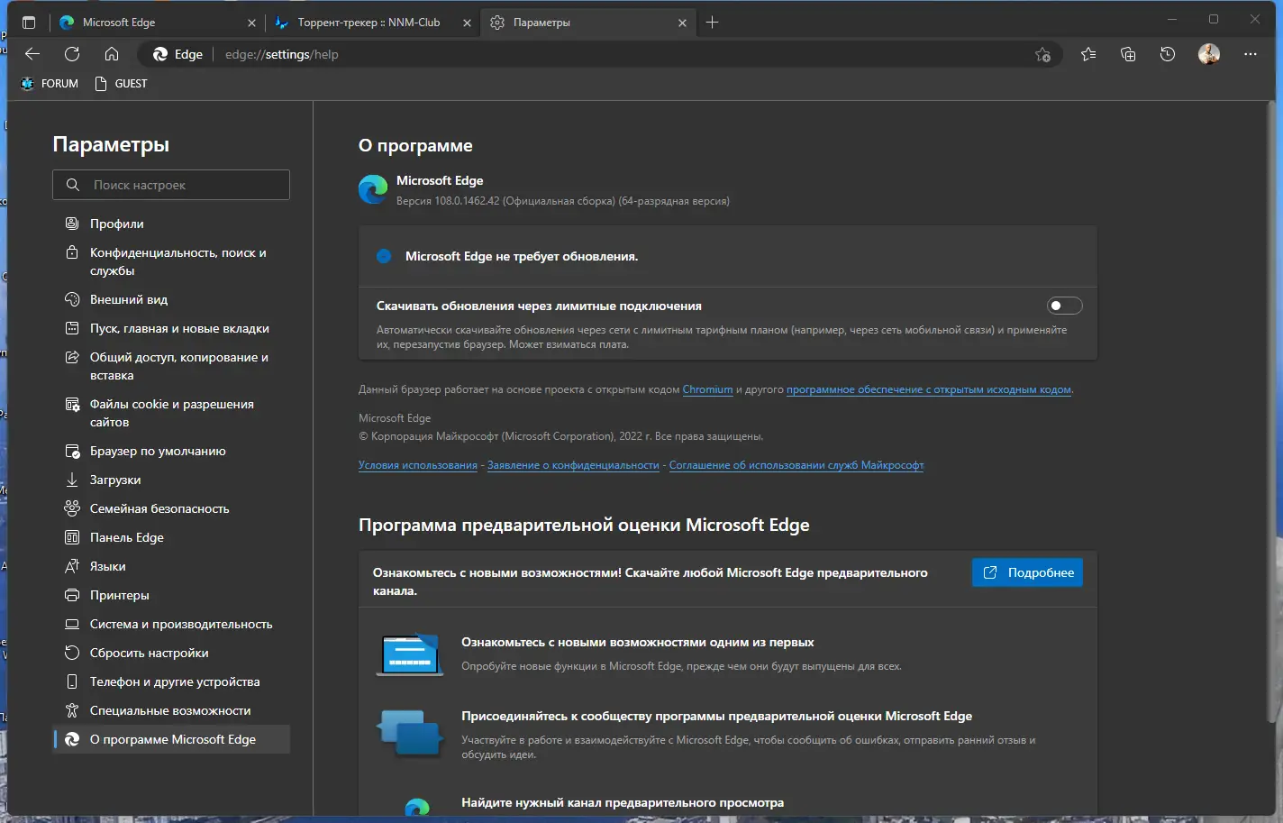Open the home page
Image resolution: width=1283 pixels, height=823 pixels.
point(112,54)
